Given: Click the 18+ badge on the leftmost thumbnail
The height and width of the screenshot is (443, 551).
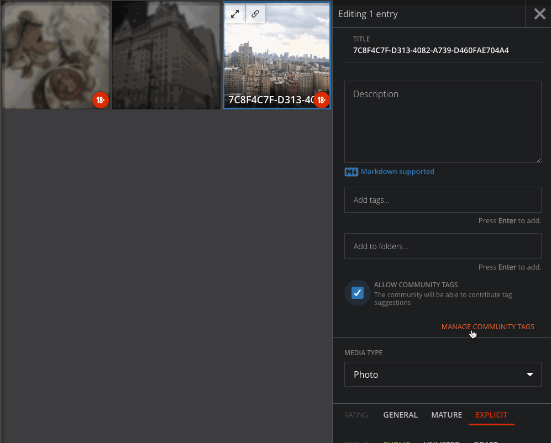Looking at the screenshot, I should point(101,100).
